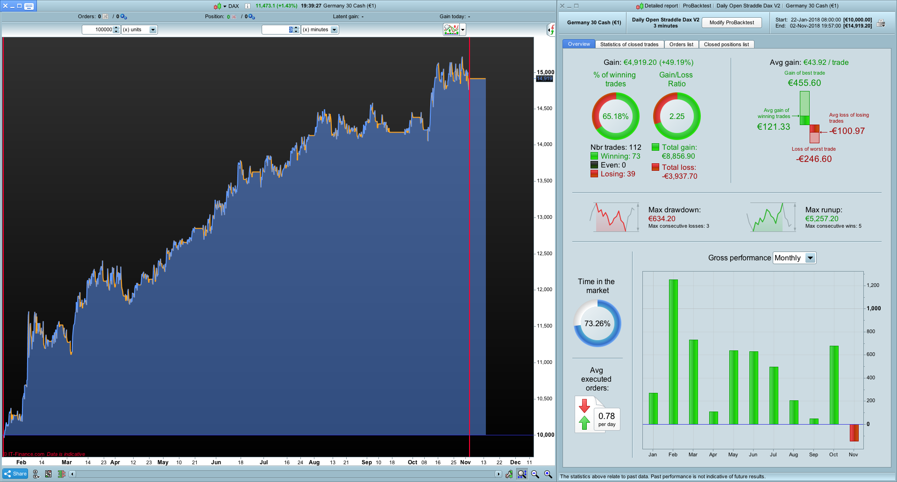This screenshot has height=482, width=897.
Task: Toggle the auto-fit vertical zoom icon
Action: 522,474
